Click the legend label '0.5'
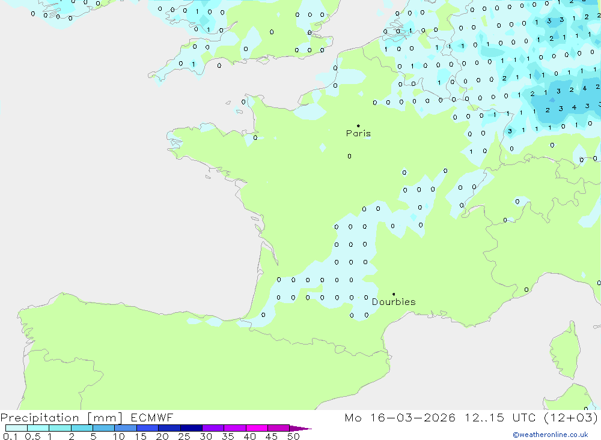 tap(33, 436)
